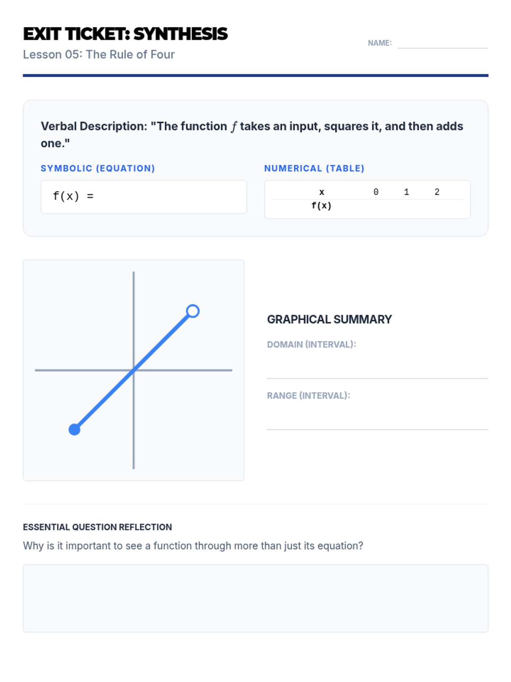Viewport: 511px width, 682px height.
Task: Click the Exit Ticket: Synthesis title
Action: point(125,34)
